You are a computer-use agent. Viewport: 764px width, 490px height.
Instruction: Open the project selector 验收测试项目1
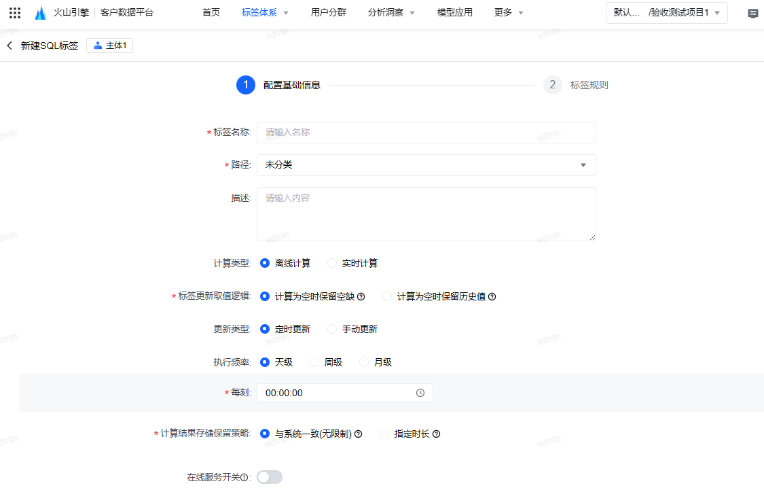(667, 13)
